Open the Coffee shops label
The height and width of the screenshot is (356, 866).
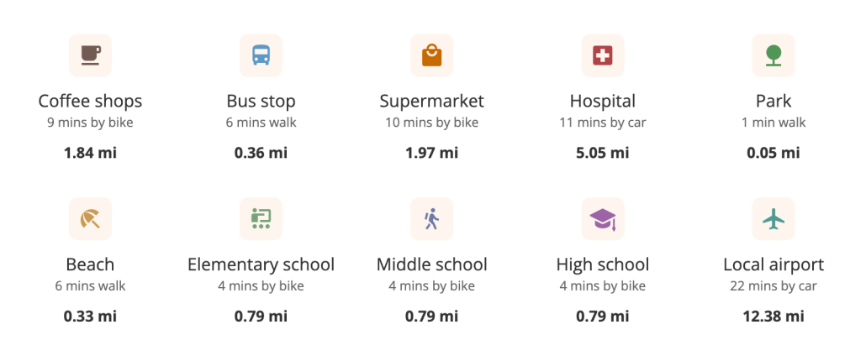(90, 101)
